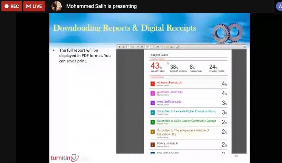This screenshot has width=282, height=163.
Task: Click the participant avatar at top right
Action: pyautogui.click(x=279, y=6)
